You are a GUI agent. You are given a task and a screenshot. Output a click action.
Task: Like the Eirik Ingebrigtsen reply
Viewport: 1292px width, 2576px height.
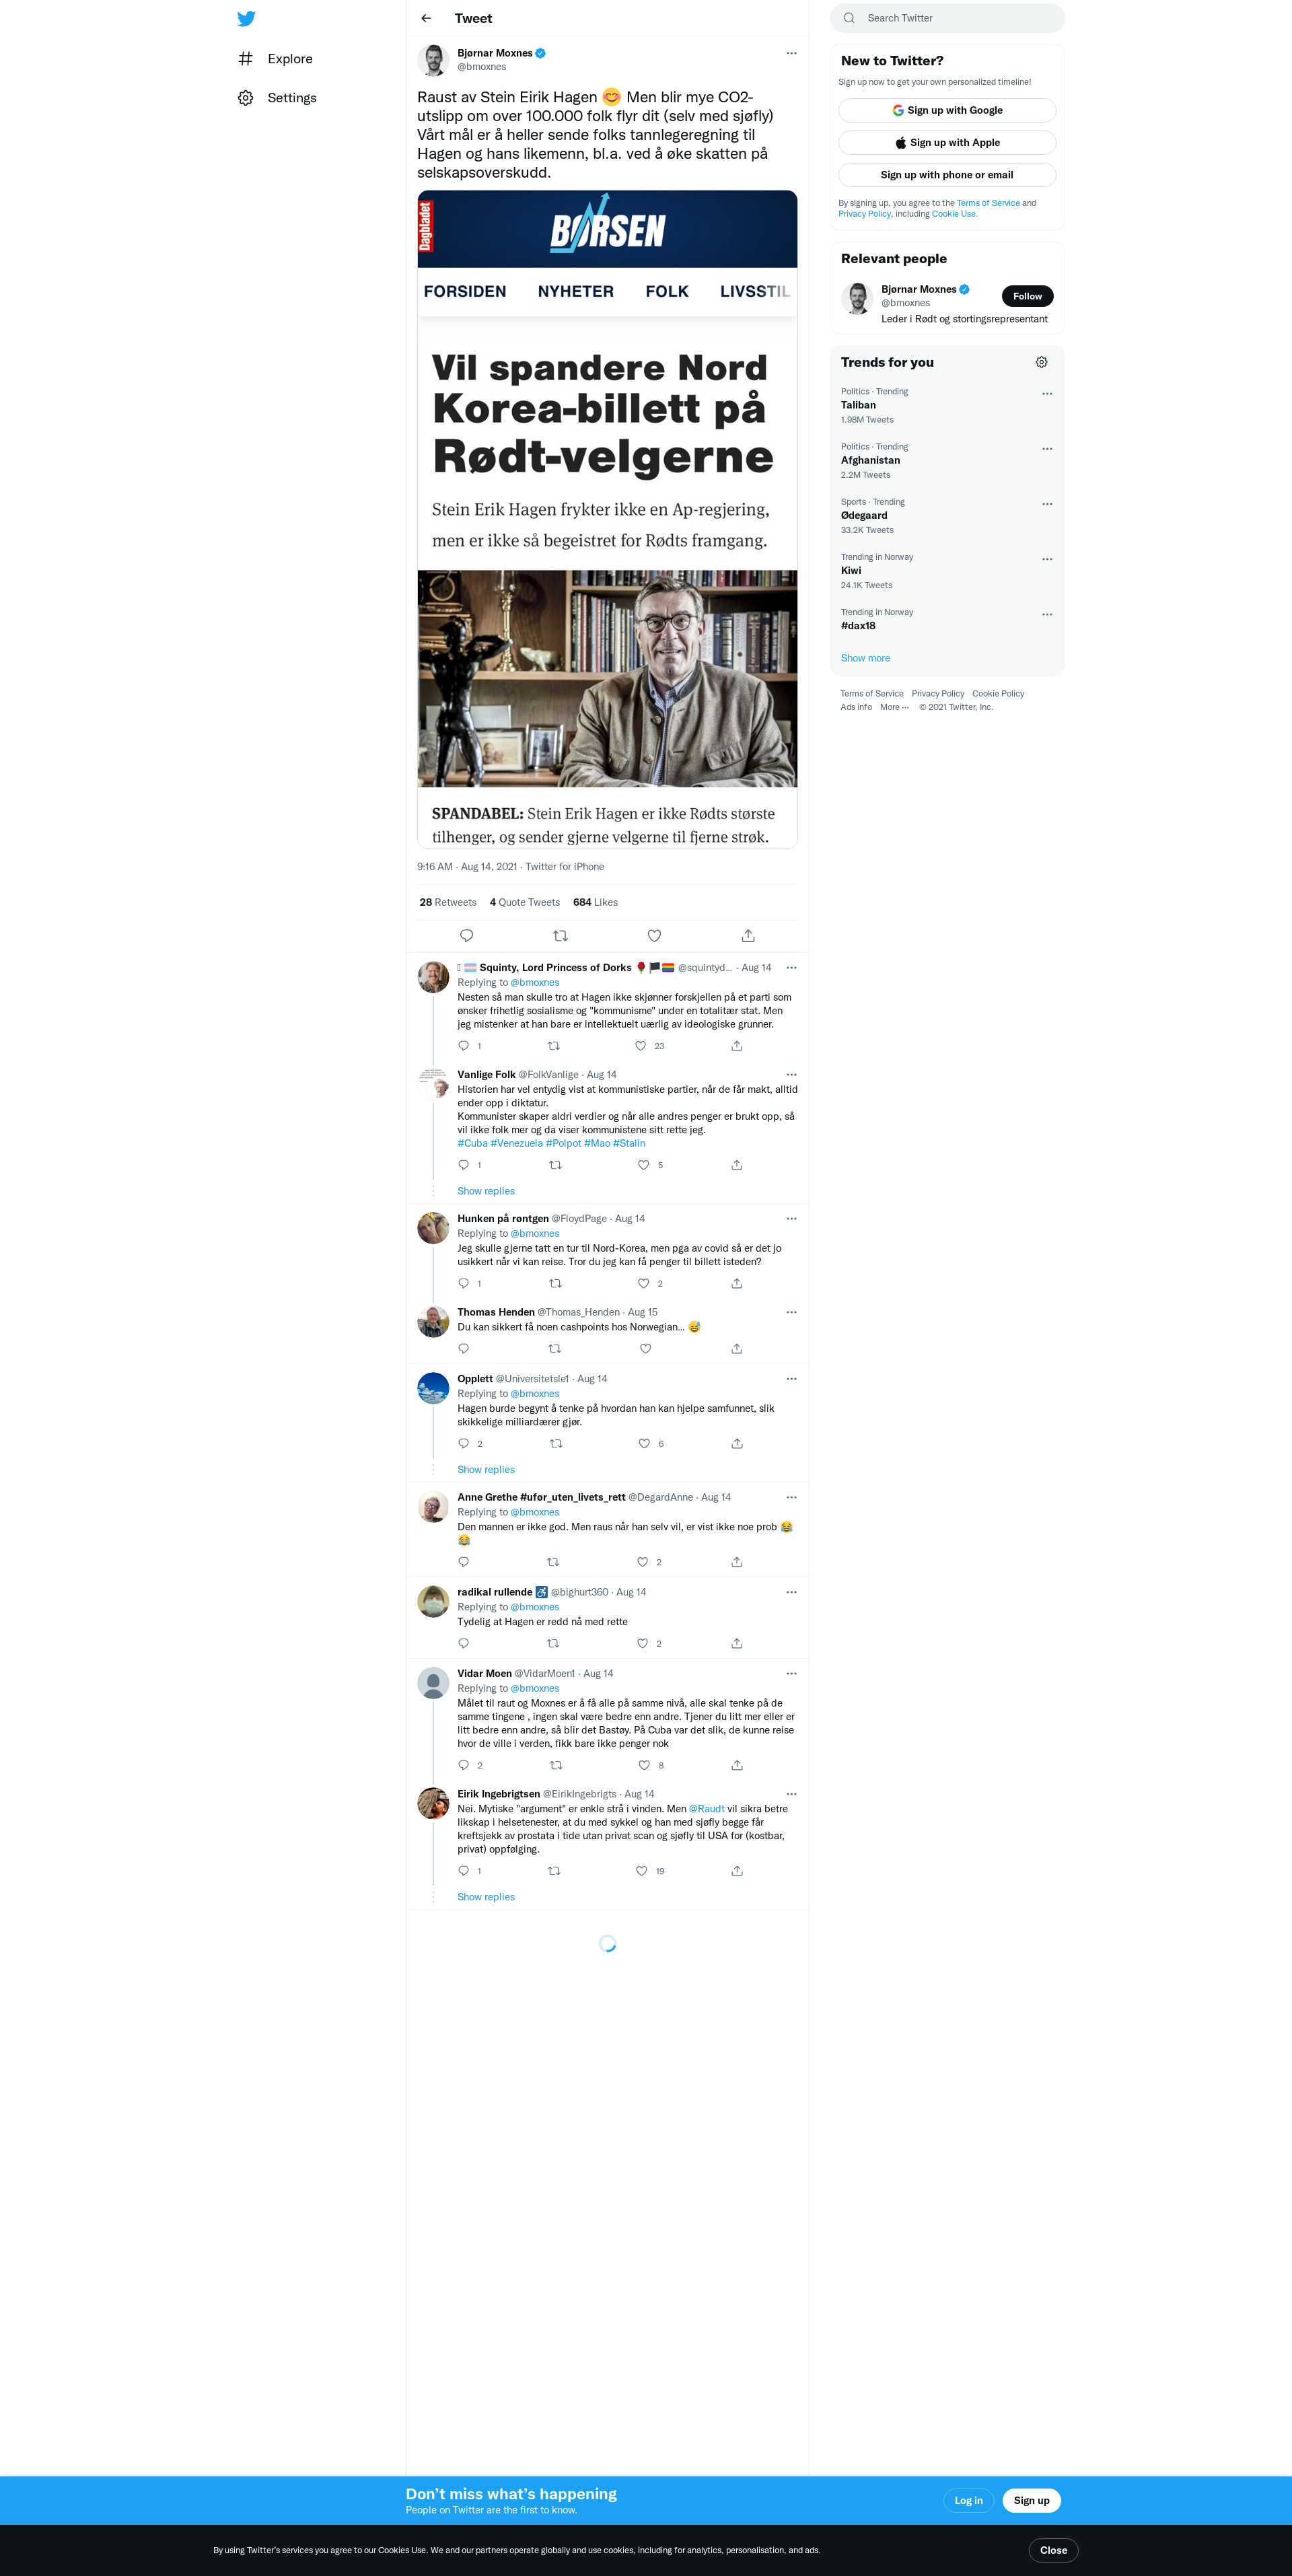642,1871
